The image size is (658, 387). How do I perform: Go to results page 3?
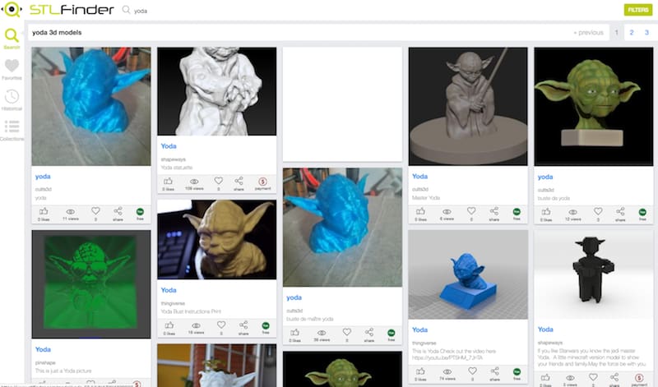click(x=646, y=32)
